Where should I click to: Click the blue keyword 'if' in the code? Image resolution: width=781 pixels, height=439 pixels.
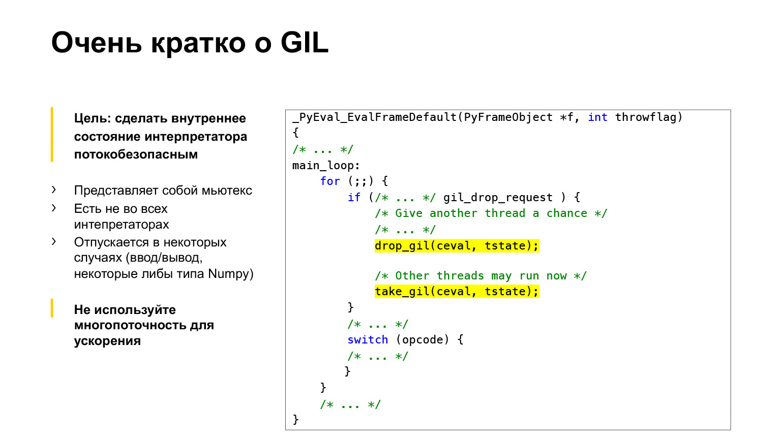pyautogui.click(x=354, y=197)
